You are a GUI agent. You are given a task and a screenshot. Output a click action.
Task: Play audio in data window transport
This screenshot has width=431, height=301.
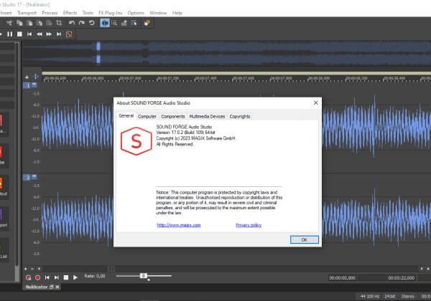pos(75,277)
